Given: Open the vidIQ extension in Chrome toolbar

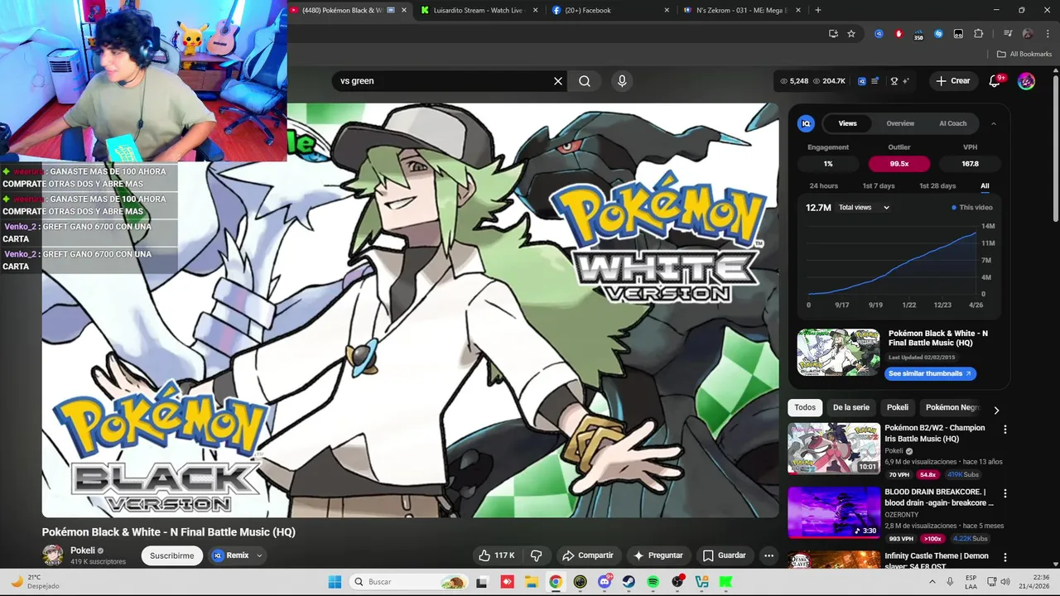Looking at the screenshot, I should (879, 34).
